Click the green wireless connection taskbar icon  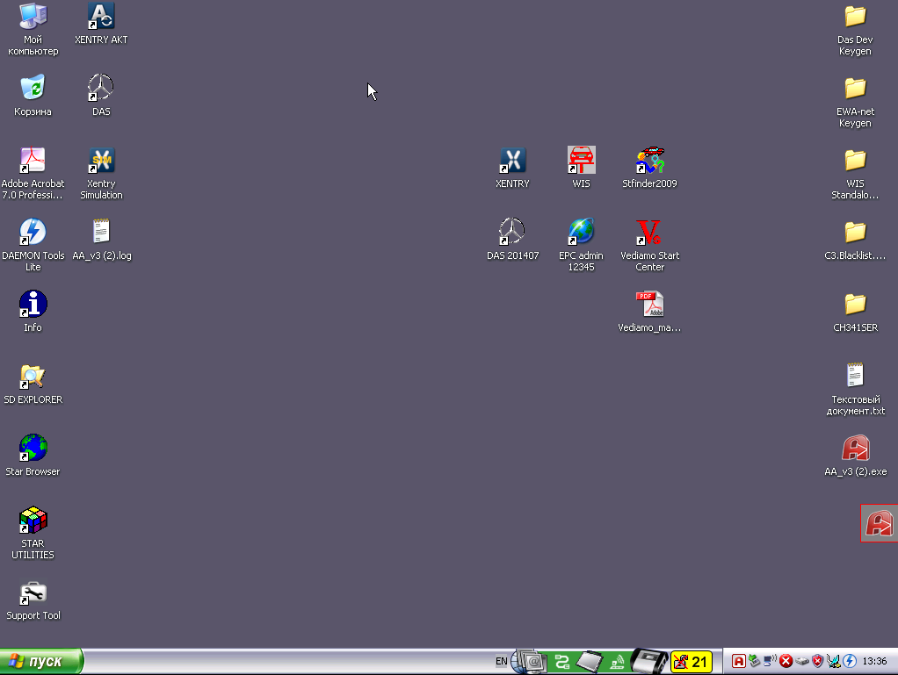click(x=618, y=662)
